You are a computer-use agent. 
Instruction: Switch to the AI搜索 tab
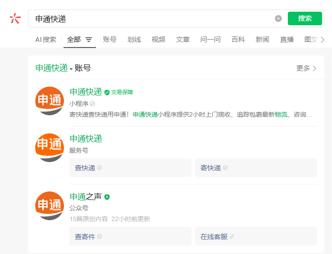point(45,40)
